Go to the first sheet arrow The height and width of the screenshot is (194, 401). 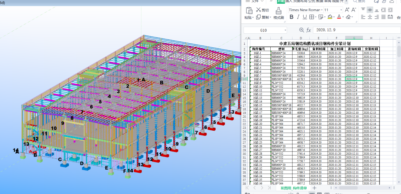(248, 188)
